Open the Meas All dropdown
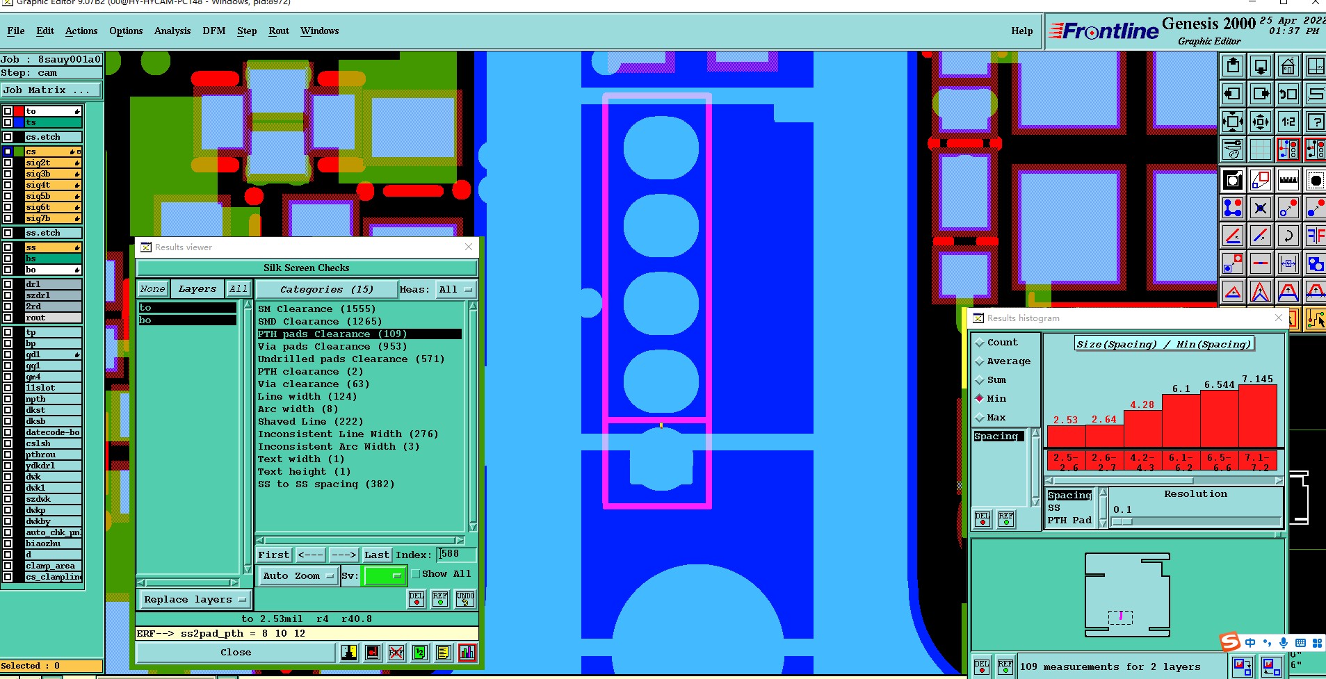The width and height of the screenshot is (1326, 679). pyautogui.click(x=455, y=290)
